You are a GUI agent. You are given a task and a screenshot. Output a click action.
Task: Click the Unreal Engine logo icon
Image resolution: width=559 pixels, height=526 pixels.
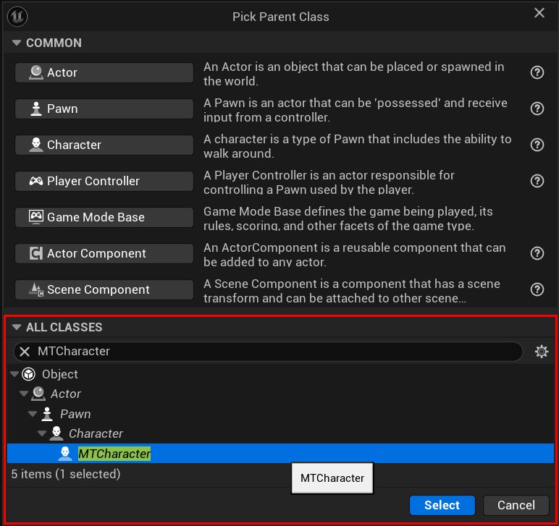point(17,17)
